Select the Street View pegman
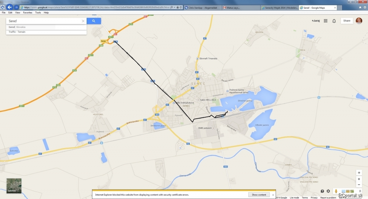 [x=336, y=191]
